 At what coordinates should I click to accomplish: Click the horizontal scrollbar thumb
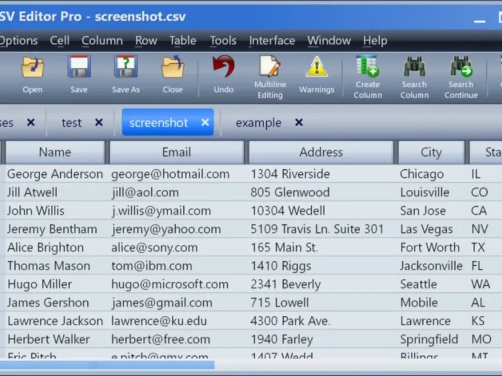[107, 365]
